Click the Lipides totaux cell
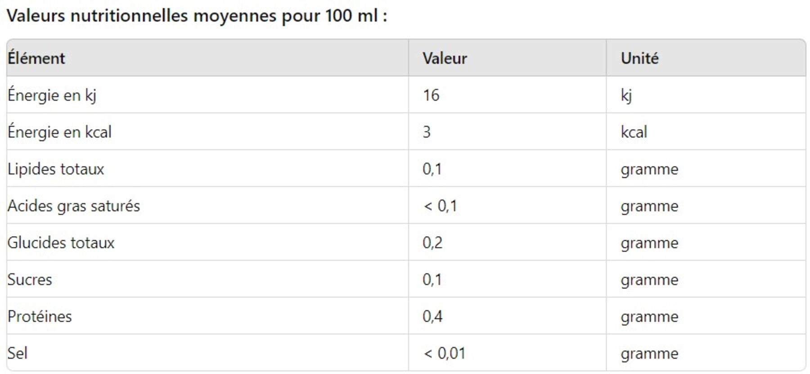The width and height of the screenshot is (810, 374). click(56, 169)
